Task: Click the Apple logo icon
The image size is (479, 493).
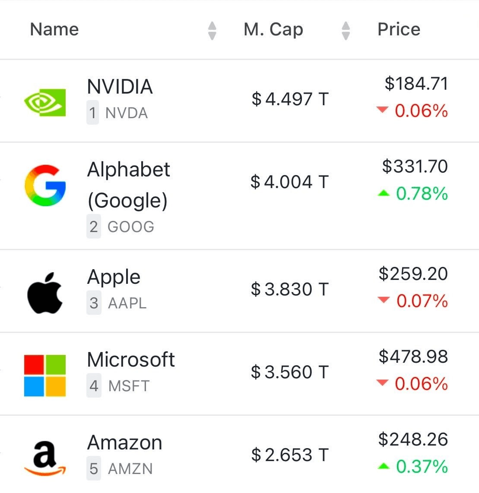Action: 45,292
